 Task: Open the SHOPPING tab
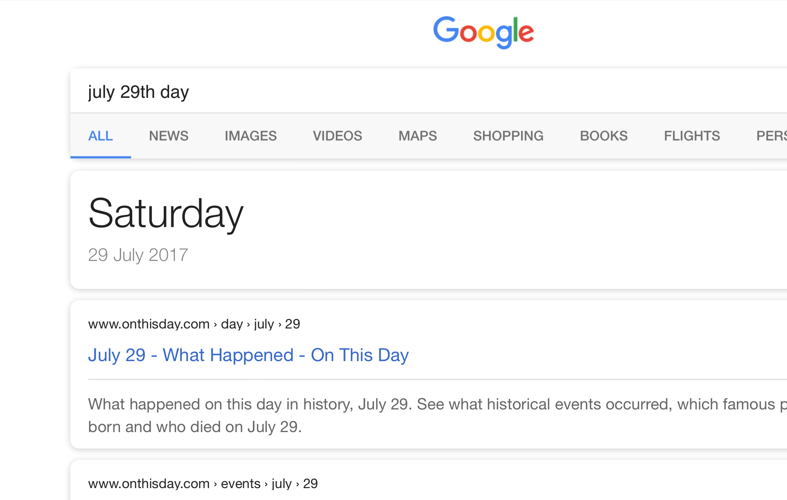click(508, 136)
